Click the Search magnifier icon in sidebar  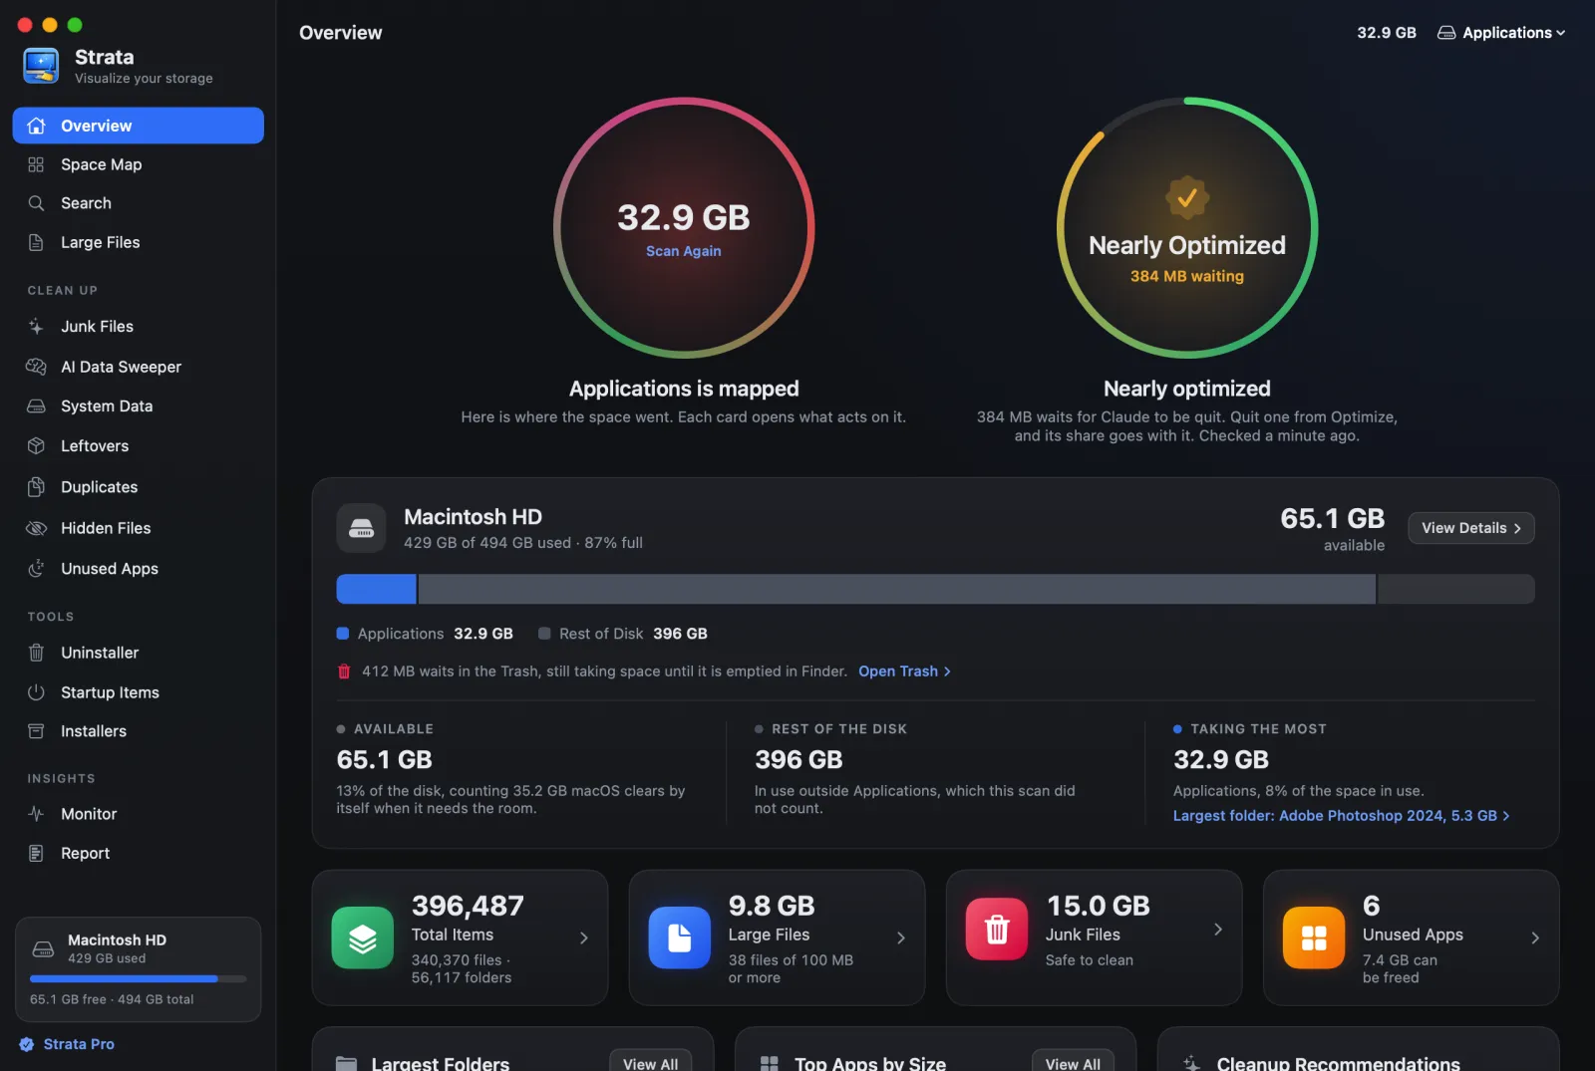pyautogui.click(x=36, y=203)
